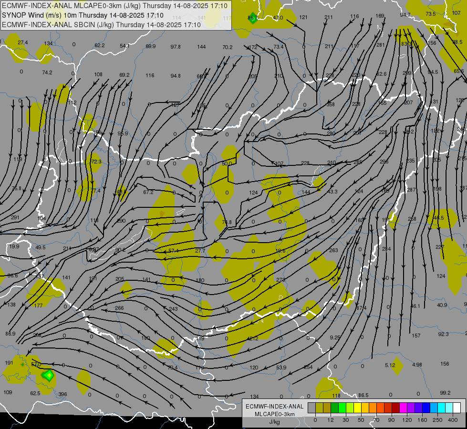Viewport: 467px width, 429px height.
Task: Click the green diamond marker near value 86.7
Action: 252,18
